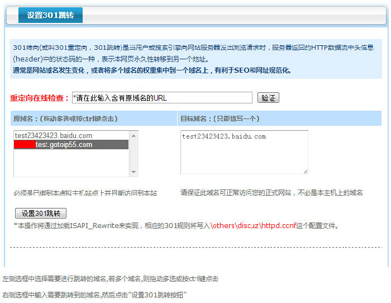Click the red httpd.conf file path text
This screenshot has width=391, height=303.
(x=274, y=226)
